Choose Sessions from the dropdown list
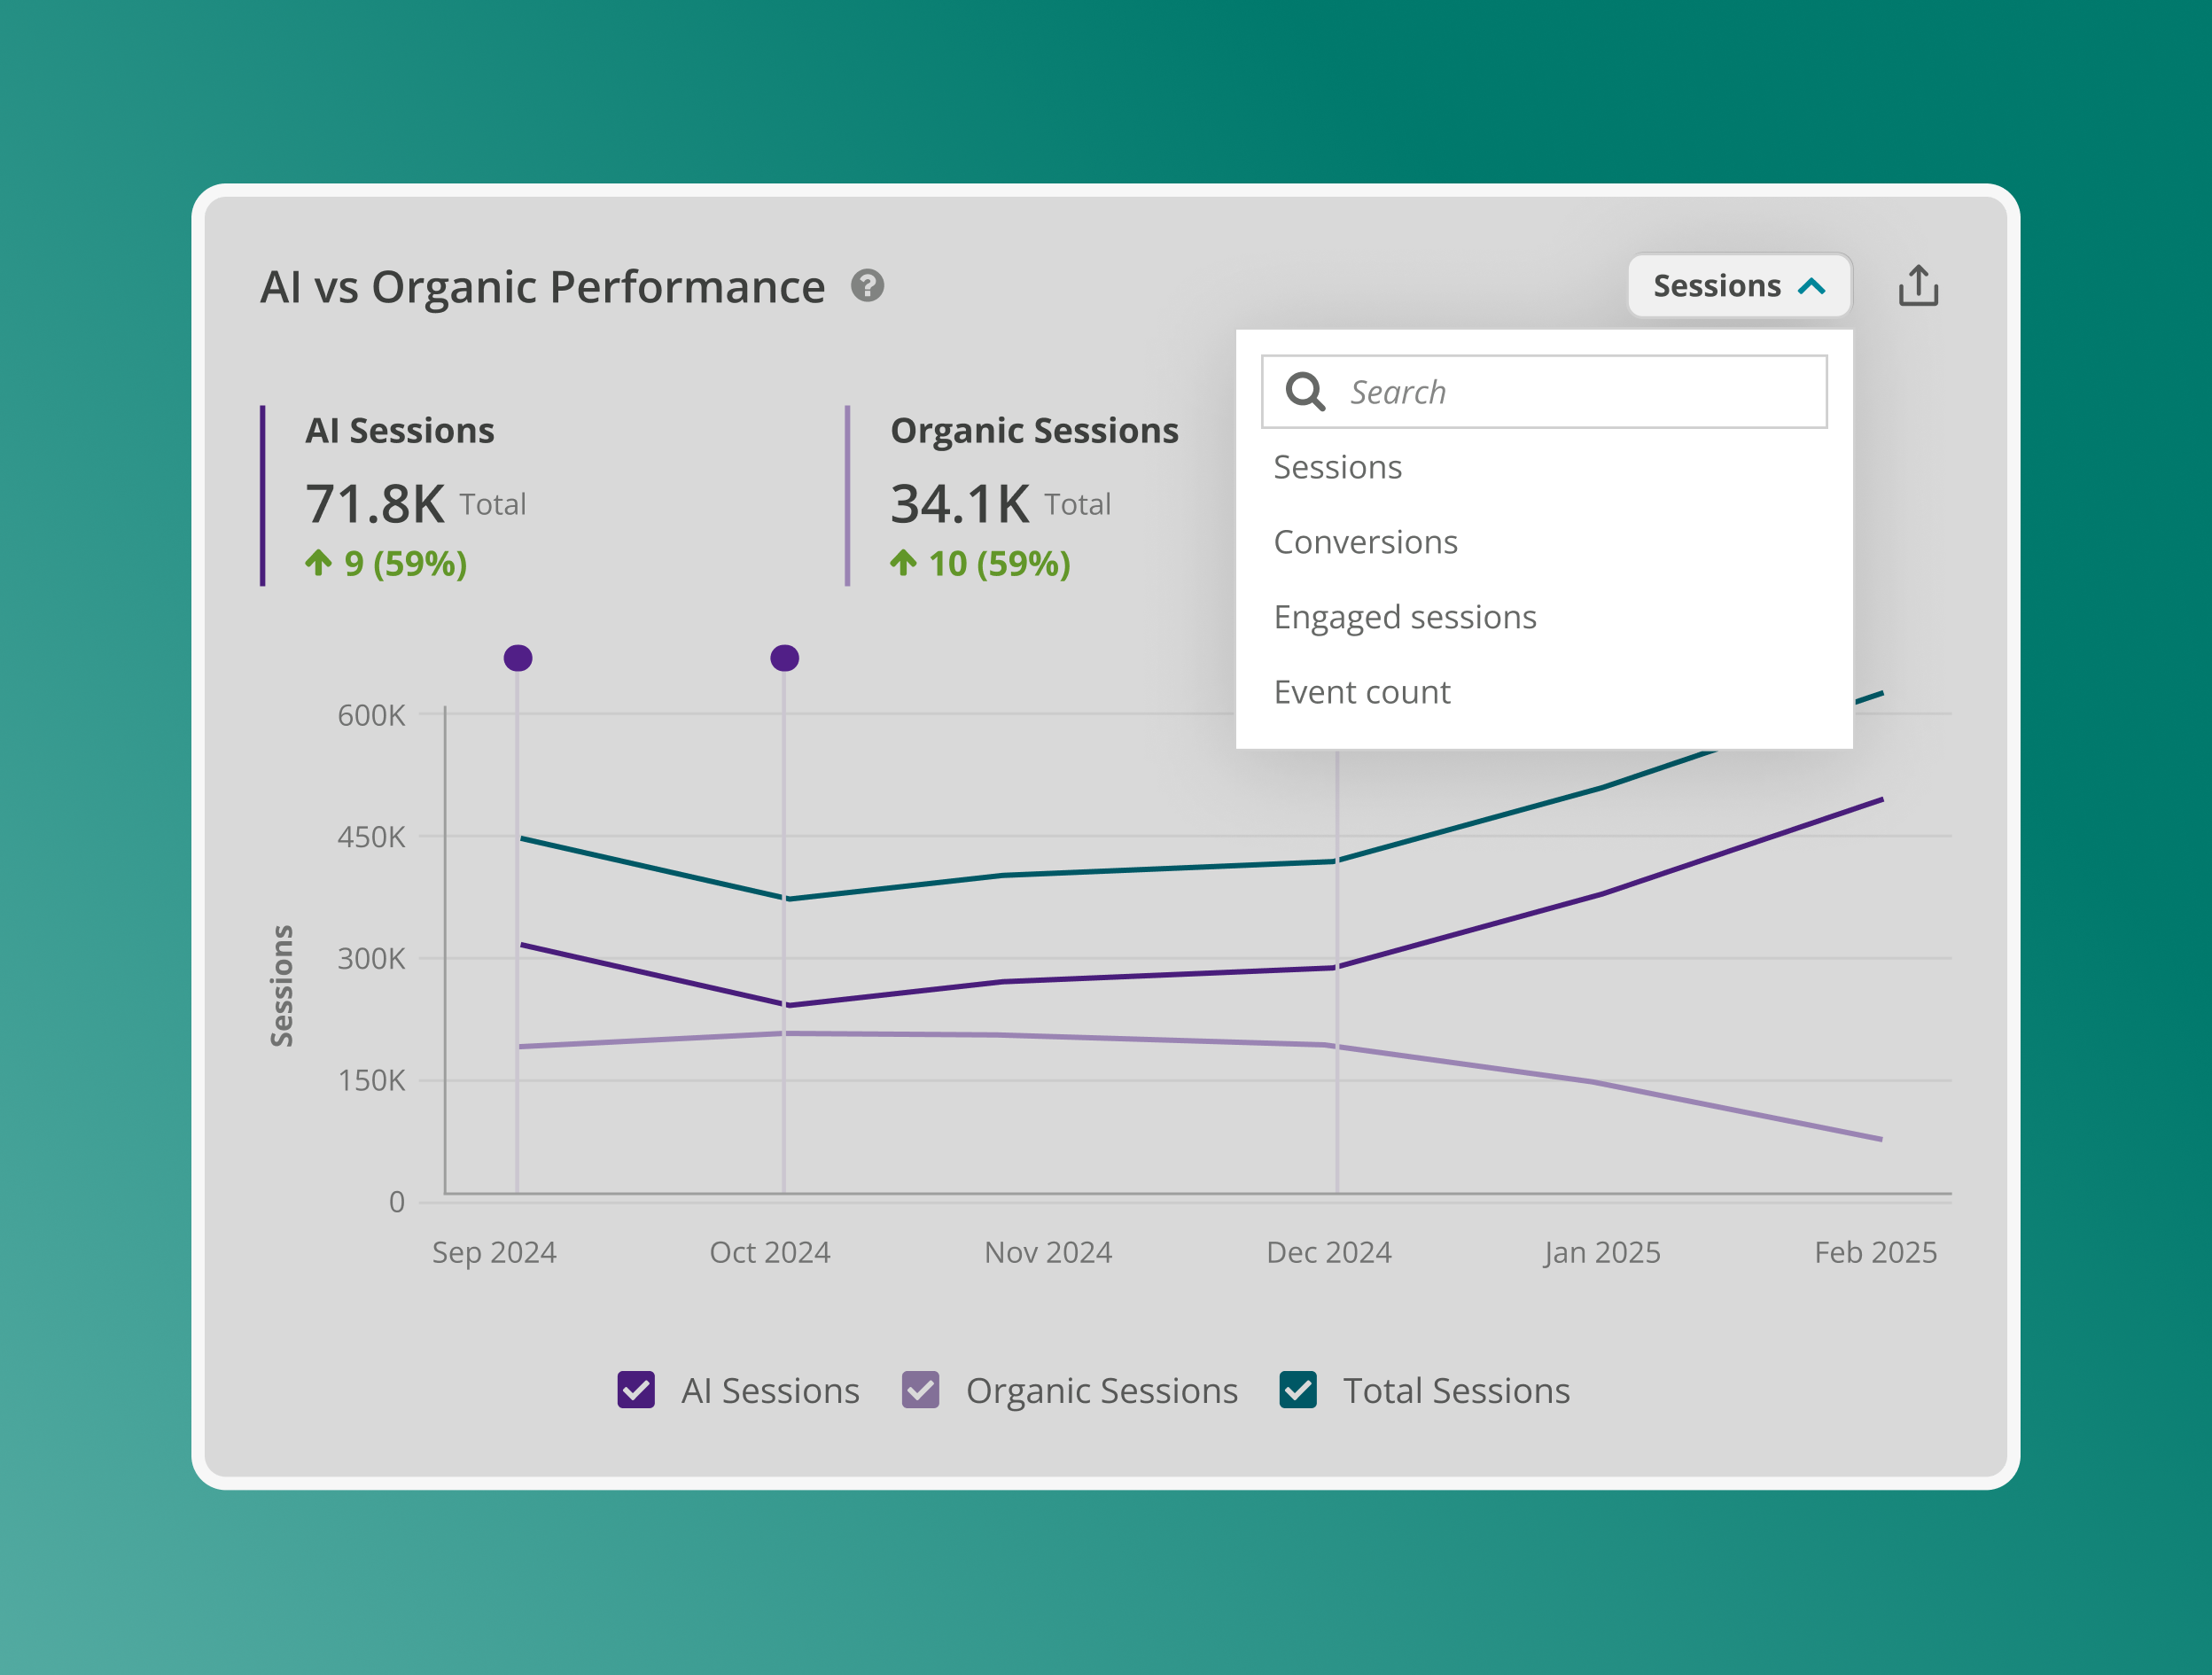Image resolution: width=2212 pixels, height=1675 pixels. click(x=1337, y=467)
